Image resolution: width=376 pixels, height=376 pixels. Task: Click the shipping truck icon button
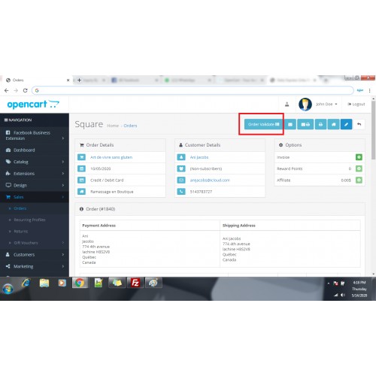[333, 124]
